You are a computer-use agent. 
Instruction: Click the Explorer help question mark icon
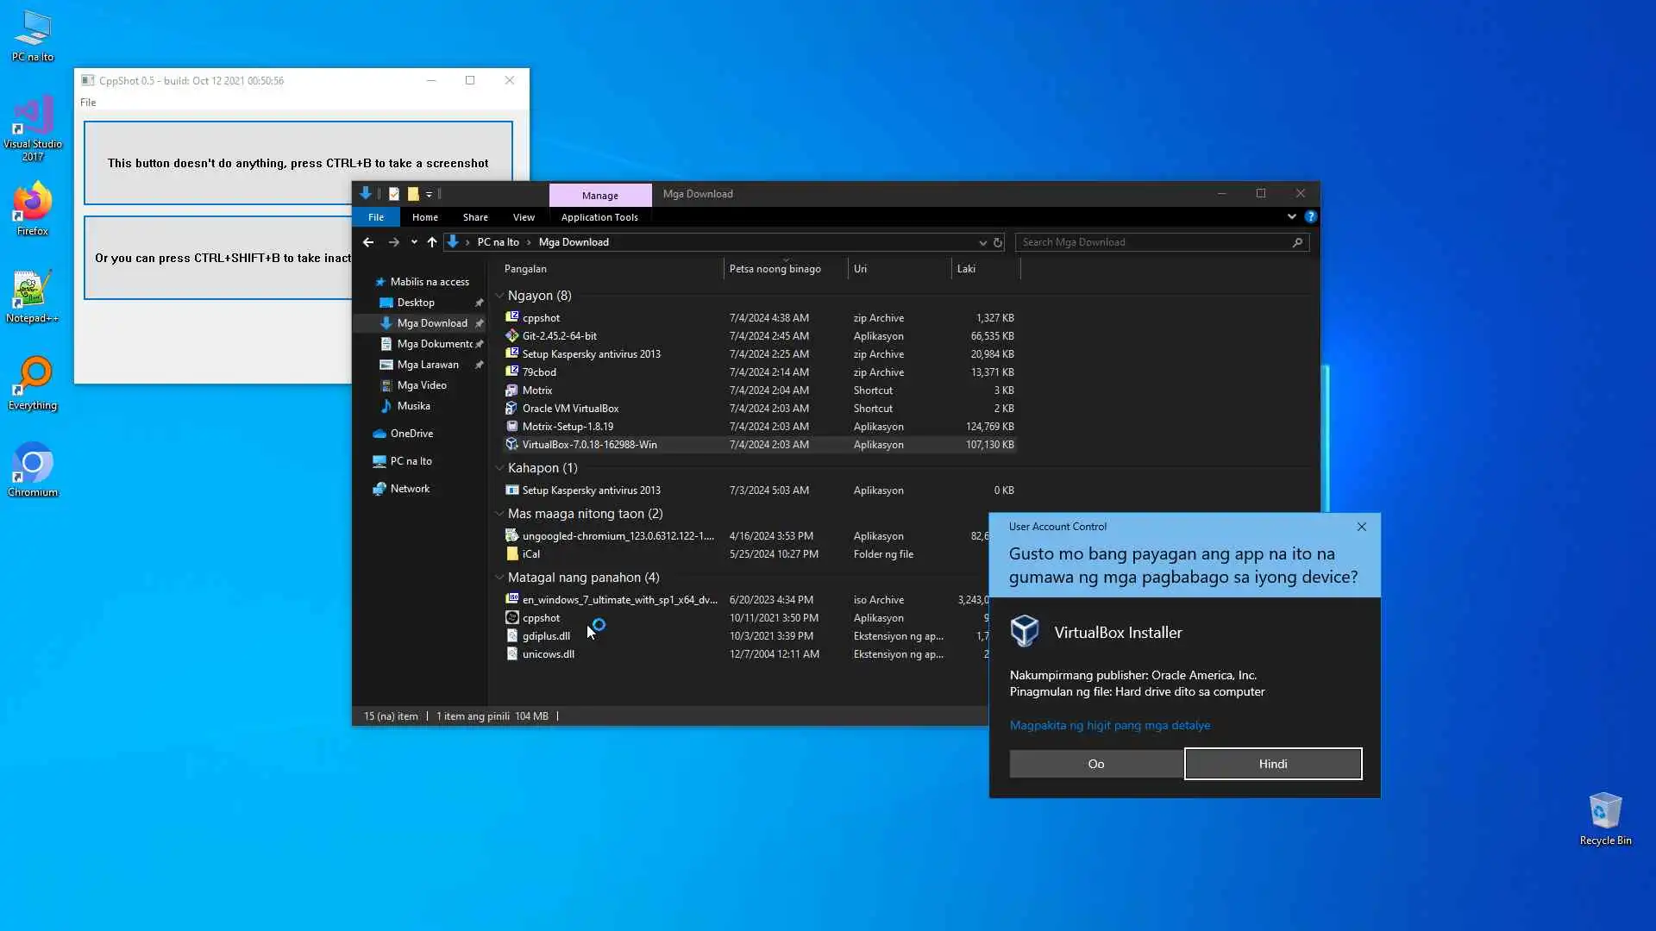pos(1310,217)
